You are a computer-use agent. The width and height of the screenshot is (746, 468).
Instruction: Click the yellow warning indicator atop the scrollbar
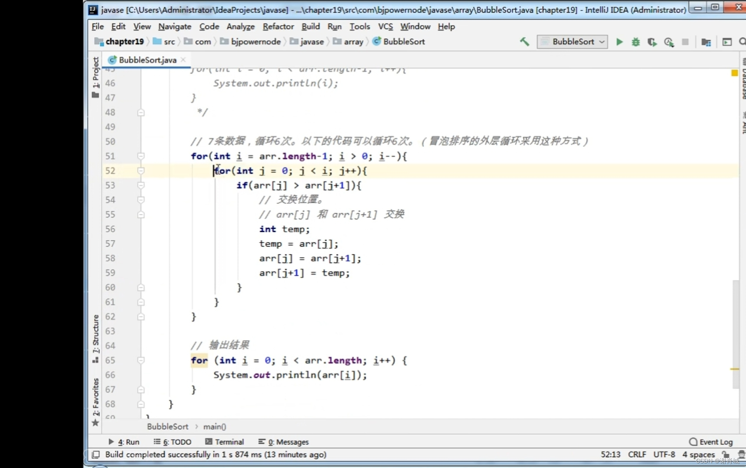click(735, 73)
